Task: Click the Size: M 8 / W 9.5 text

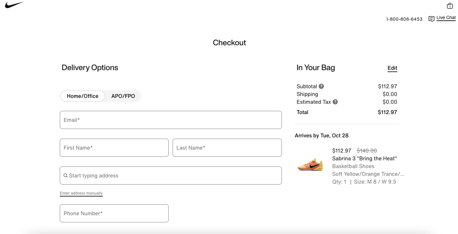Action: click(x=375, y=182)
